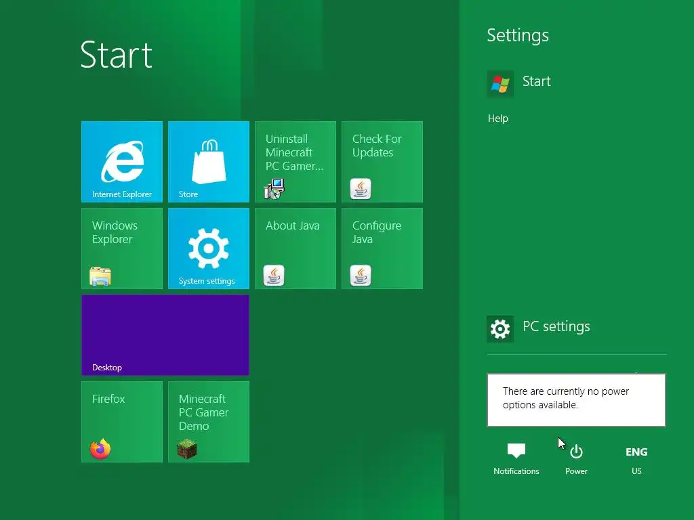The height and width of the screenshot is (520, 694).
Task: Click the Start label in Settings pane
Action: click(537, 81)
